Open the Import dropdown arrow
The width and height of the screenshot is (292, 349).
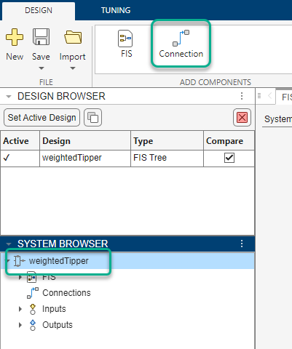(73, 68)
